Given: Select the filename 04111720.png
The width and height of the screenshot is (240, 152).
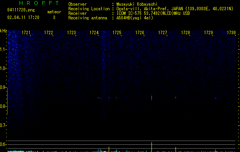Looking at the screenshot, I should click(21, 10).
